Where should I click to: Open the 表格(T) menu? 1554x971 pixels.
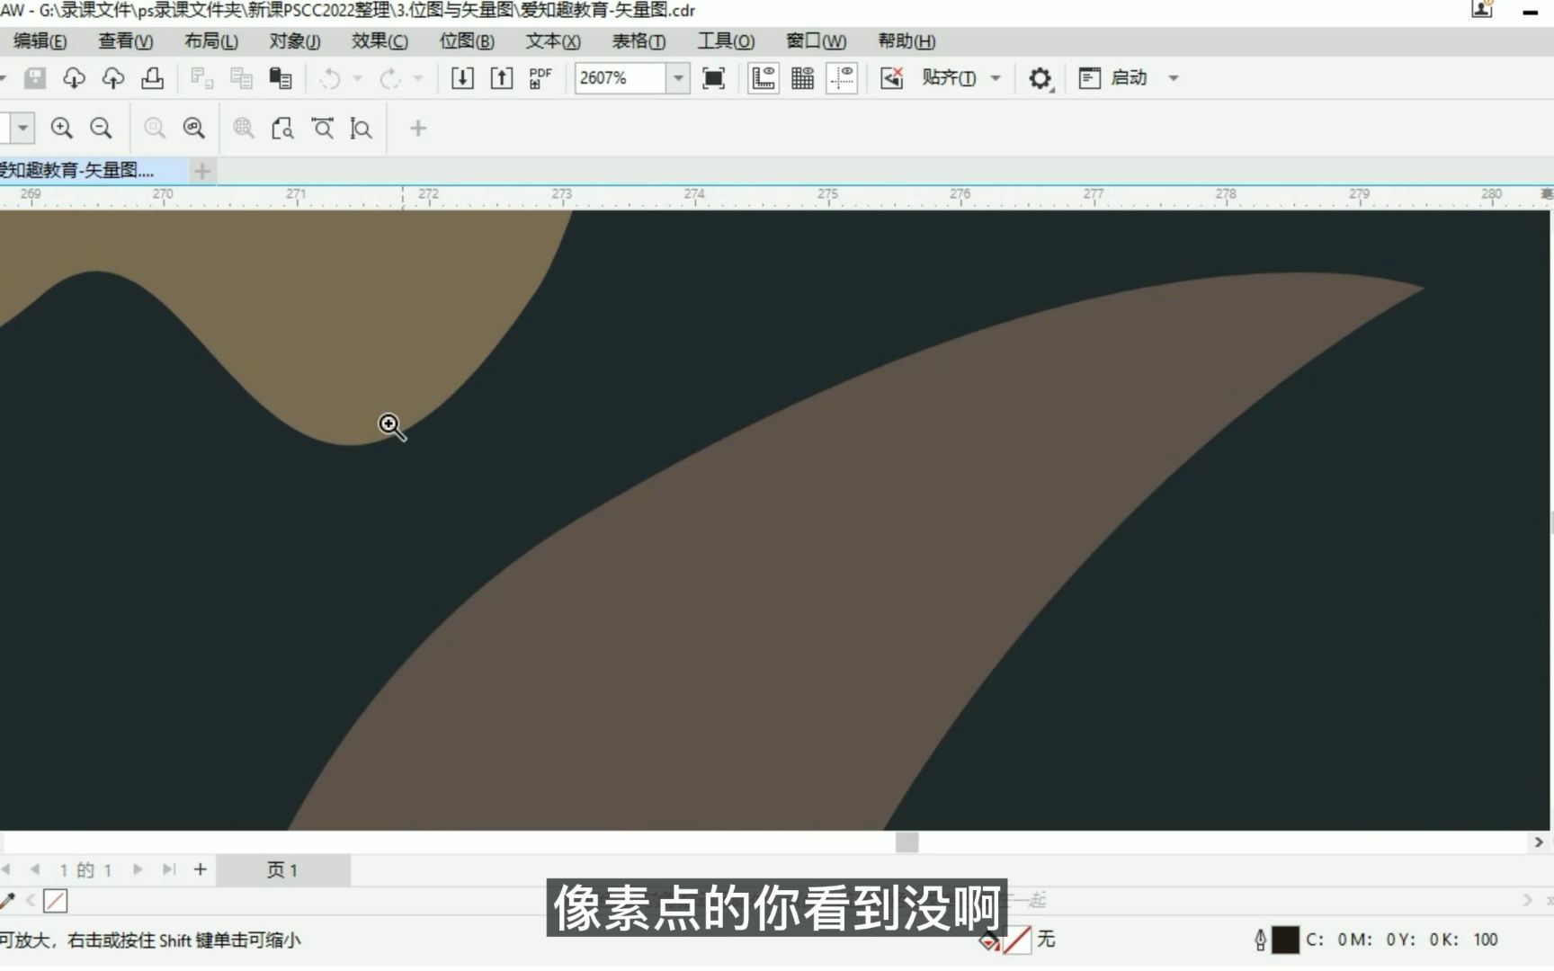[x=638, y=41]
